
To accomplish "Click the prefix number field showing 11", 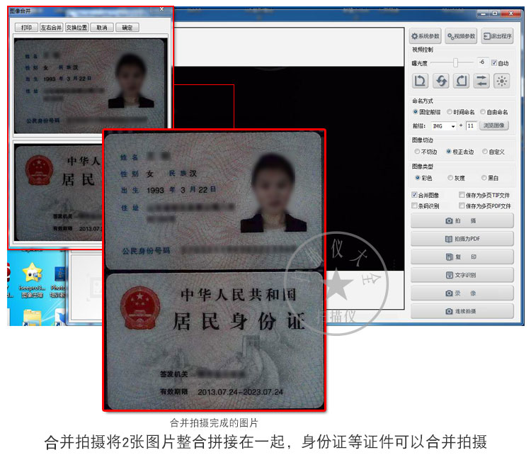I will [x=471, y=125].
